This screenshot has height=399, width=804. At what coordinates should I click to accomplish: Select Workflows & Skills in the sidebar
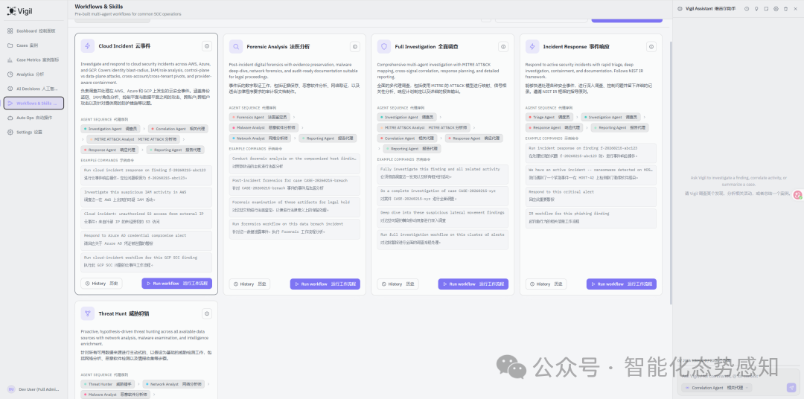[x=33, y=103]
